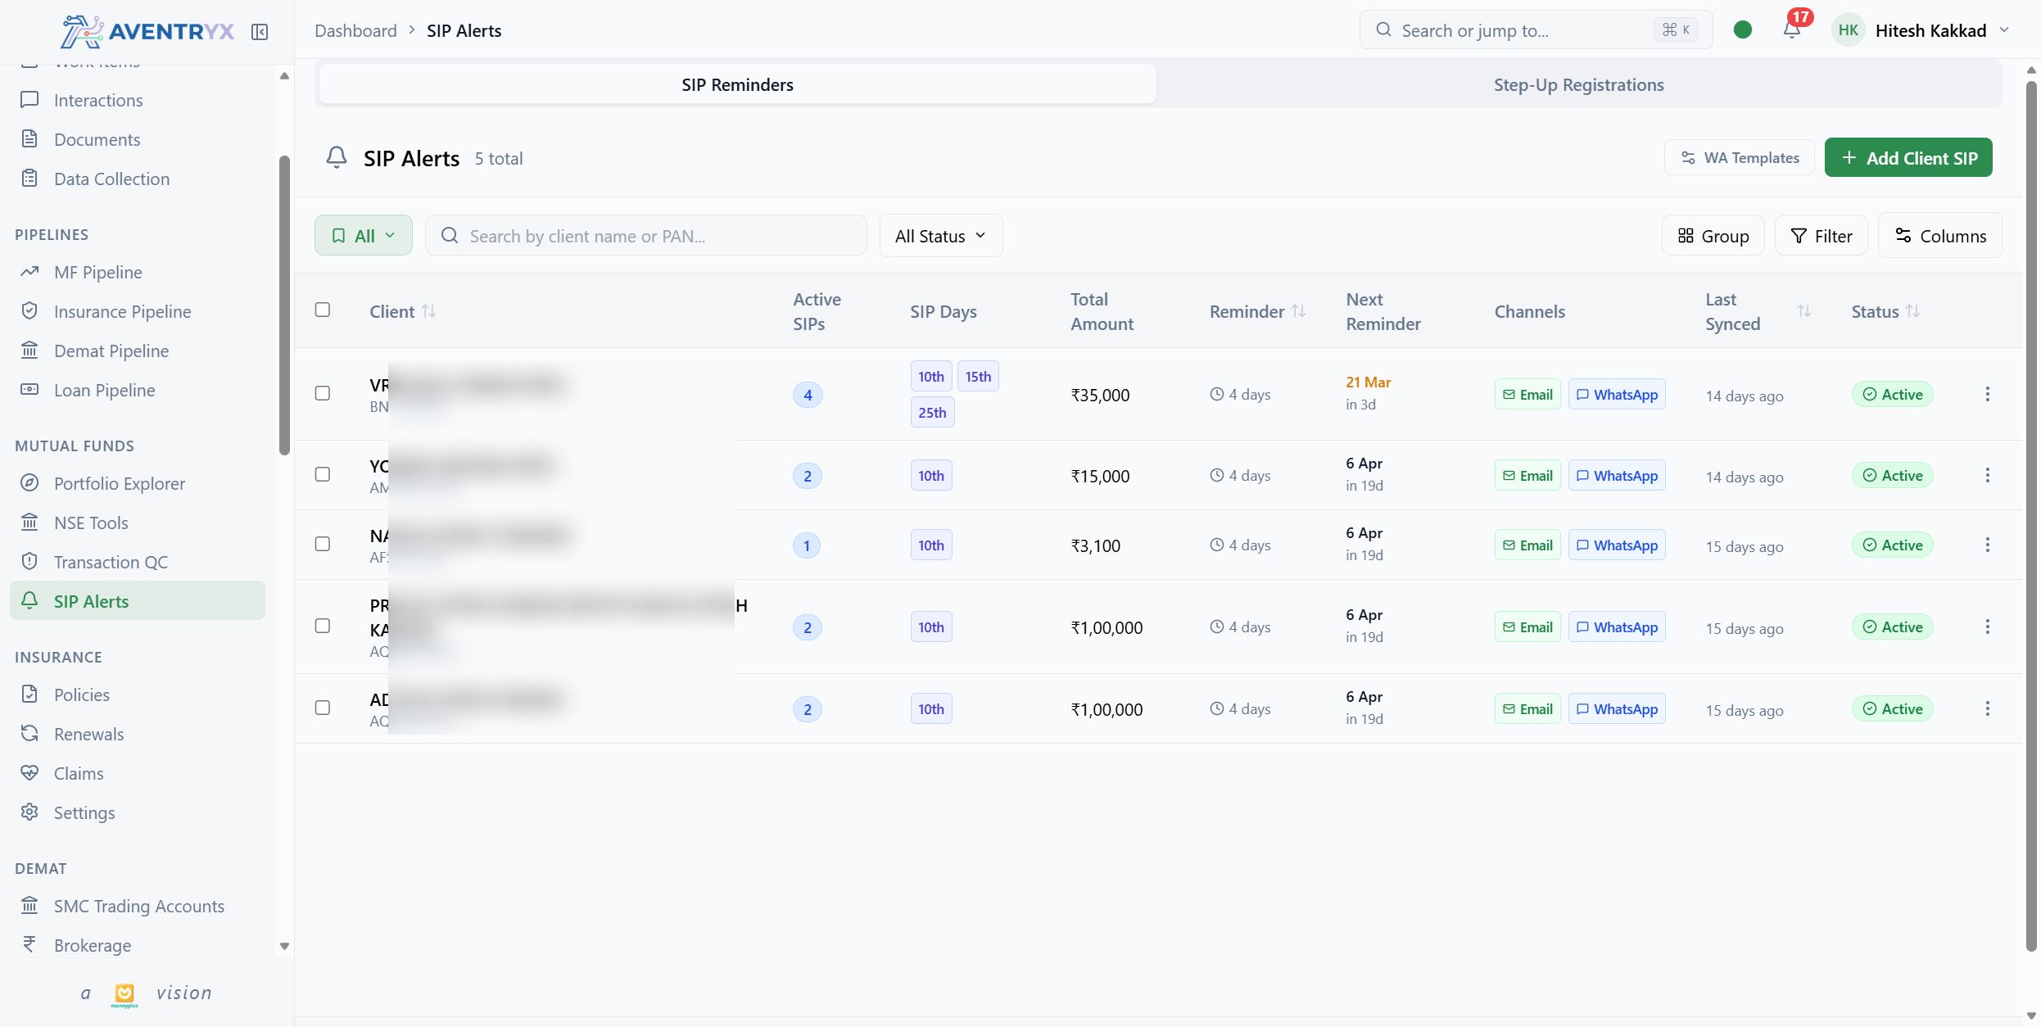Viewport: 2041px width, 1027px height.
Task: Collapse the sidebar with the panel icon
Action: click(260, 31)
